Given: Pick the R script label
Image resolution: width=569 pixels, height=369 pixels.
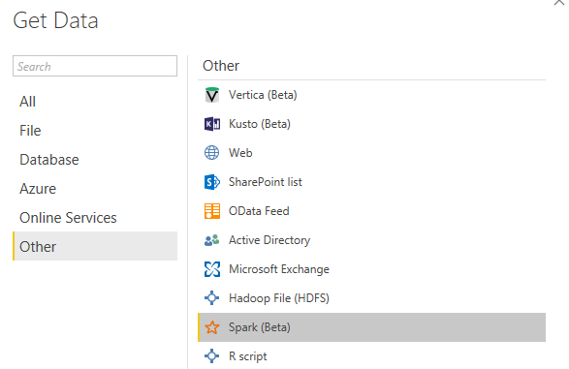Looking at the screenshot, I should (248, 356).
